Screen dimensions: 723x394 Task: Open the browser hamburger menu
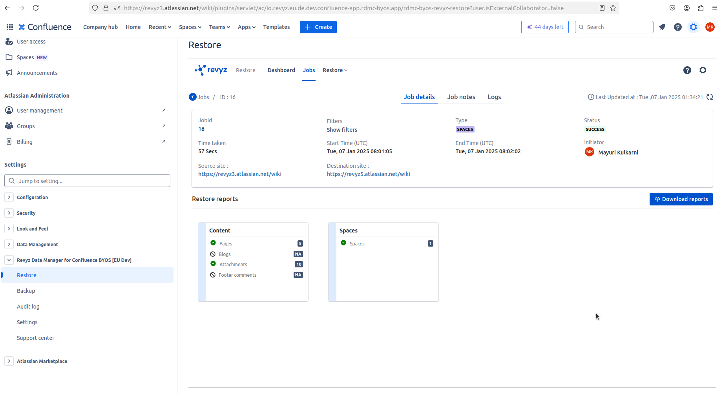point(715,8)
